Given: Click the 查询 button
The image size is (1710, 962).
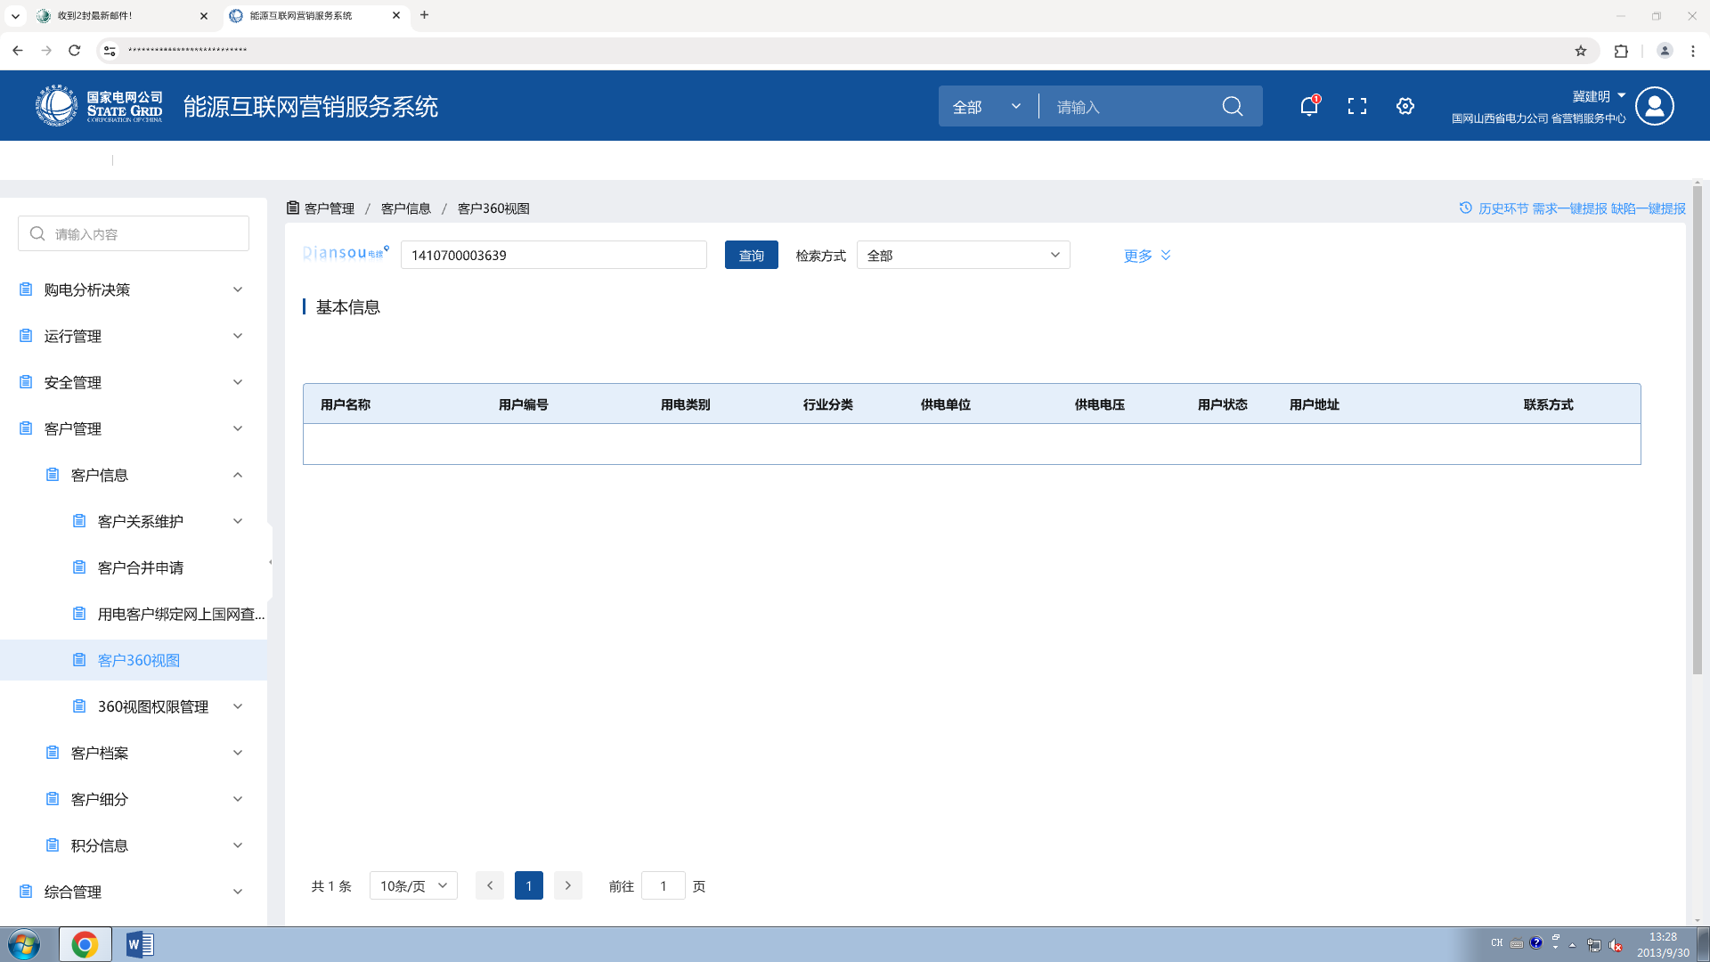Looking at the screenshot, I should click(x=751, y=256).
